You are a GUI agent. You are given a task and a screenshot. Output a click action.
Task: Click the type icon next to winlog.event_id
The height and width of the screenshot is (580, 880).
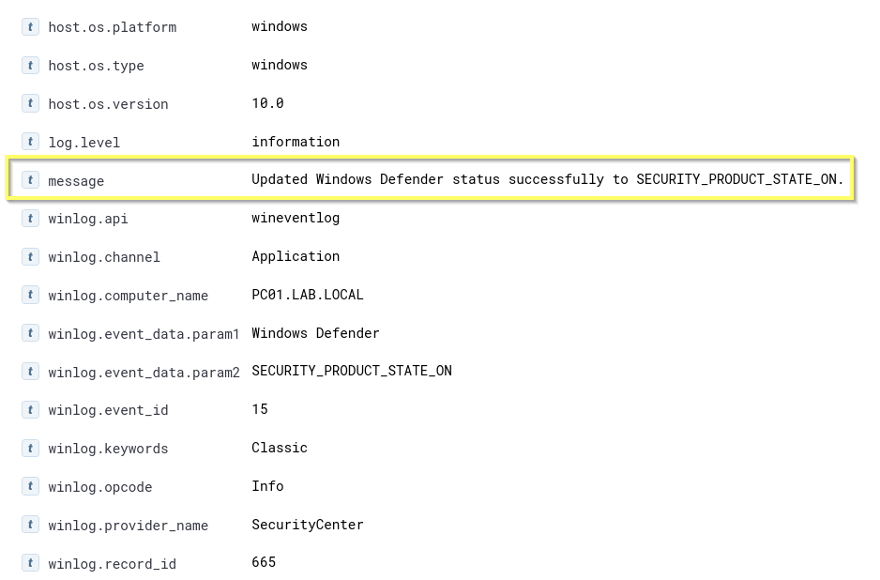(x=31, y=410)
